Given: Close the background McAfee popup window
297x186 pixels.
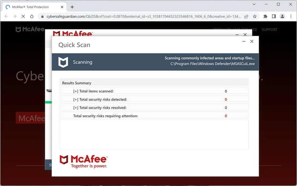Looking at the screenshot, I should 245,34.
